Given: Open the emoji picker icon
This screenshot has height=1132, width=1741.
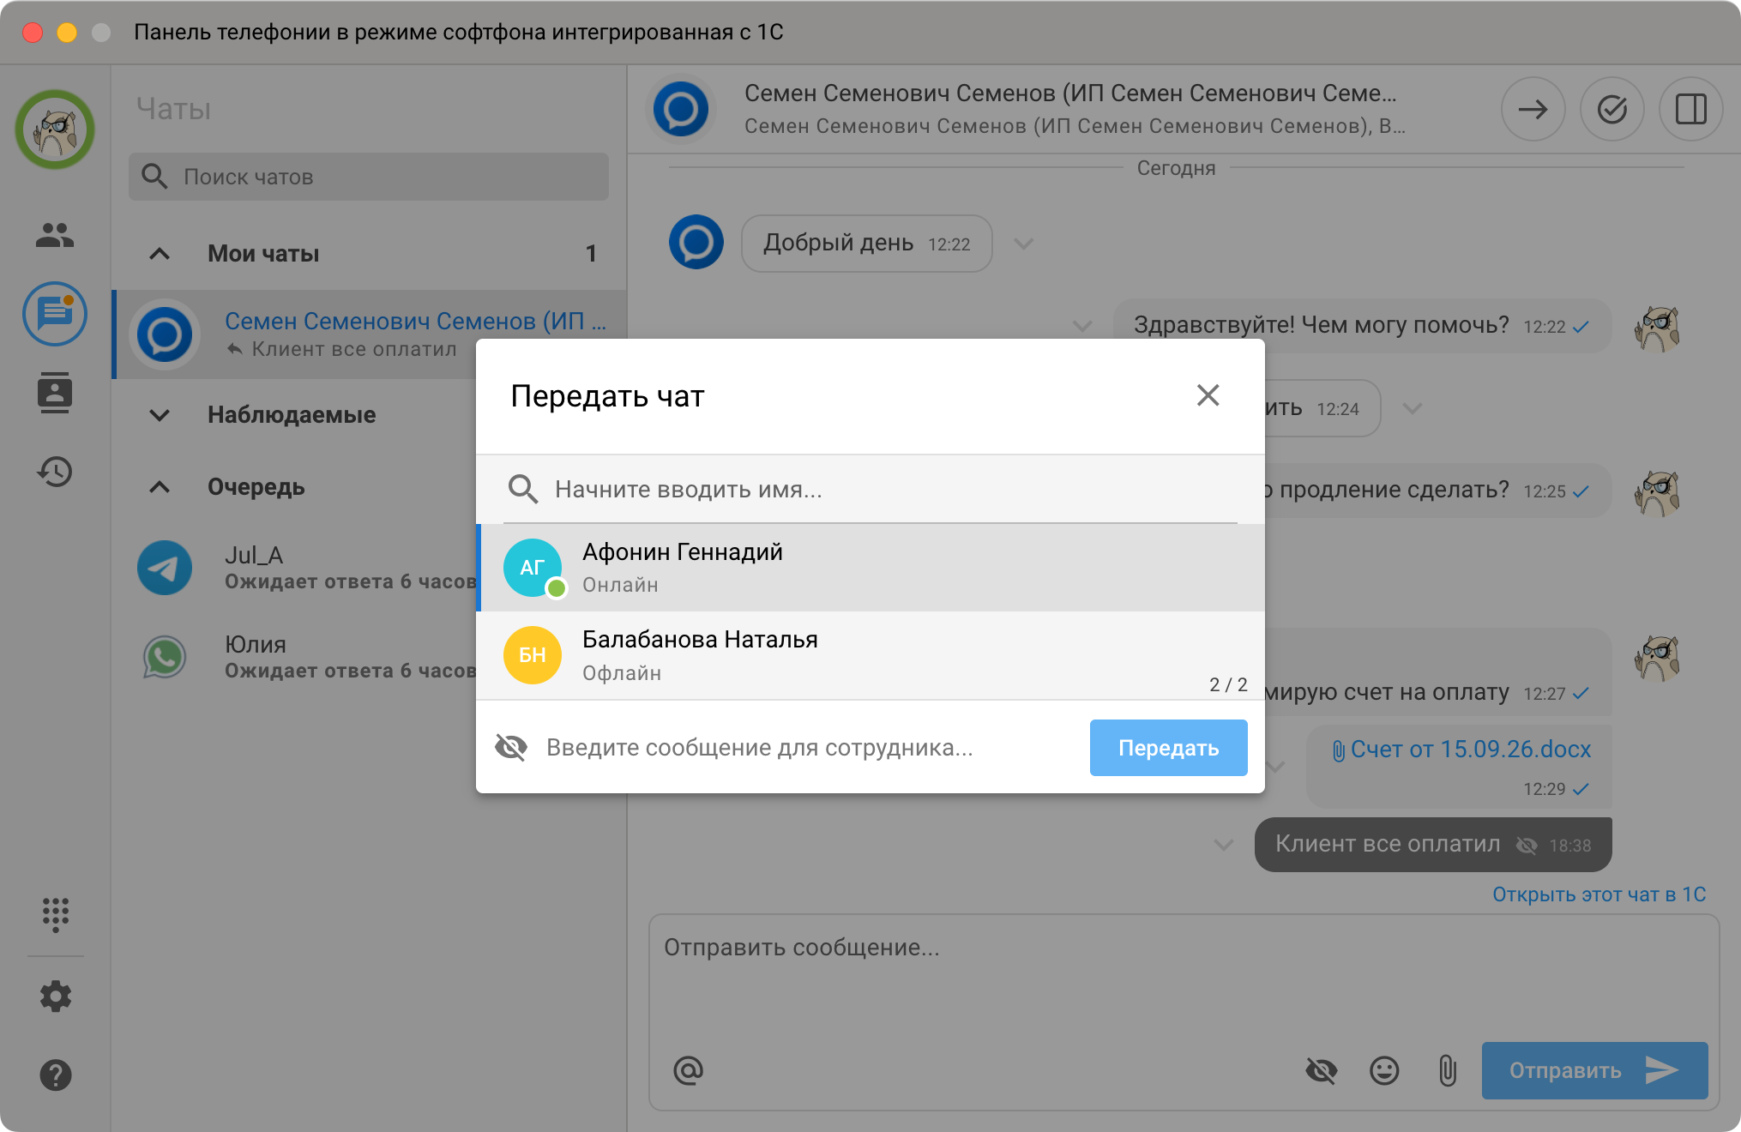Looking at the screenshot, I should coord(1384,1070).
